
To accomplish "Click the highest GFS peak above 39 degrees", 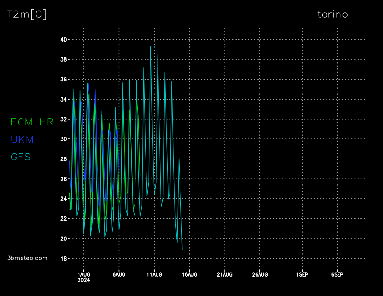I will (151, 46).
